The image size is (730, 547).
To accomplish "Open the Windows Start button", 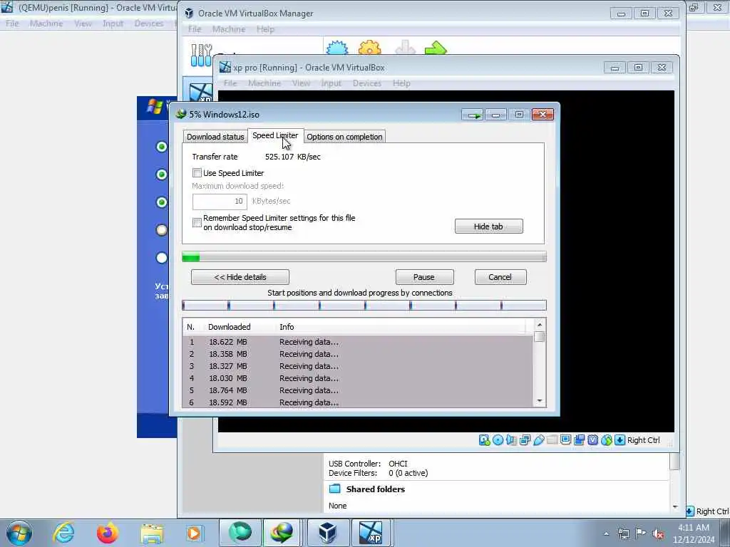I will pyautogui.click(x=19, y=533).
